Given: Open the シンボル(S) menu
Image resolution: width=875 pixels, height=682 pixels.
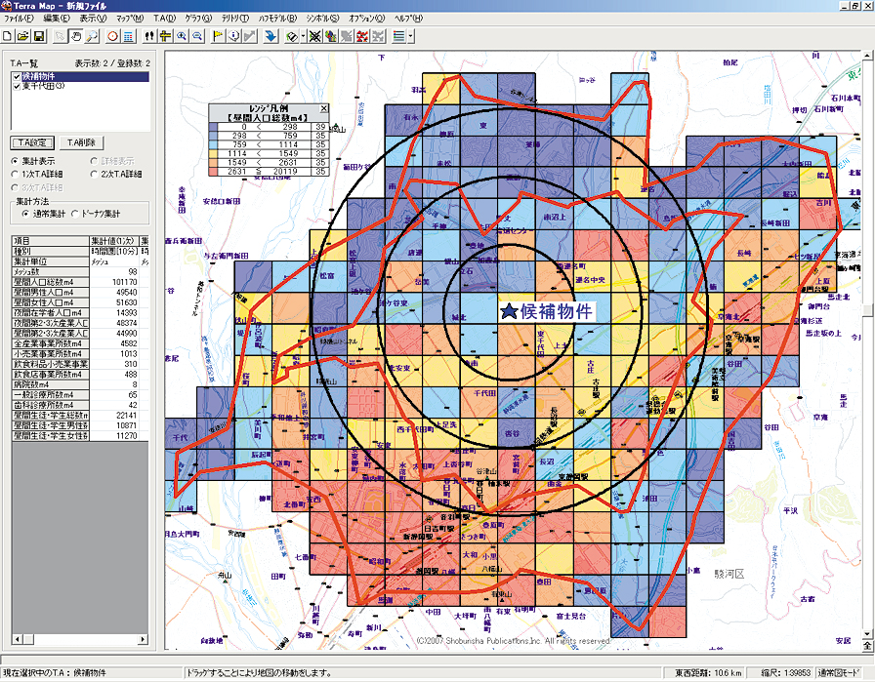Looking at the screenshot, I should [322, 19].
